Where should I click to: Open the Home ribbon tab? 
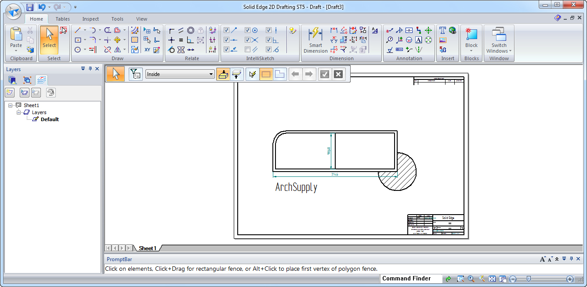[36, 19]
